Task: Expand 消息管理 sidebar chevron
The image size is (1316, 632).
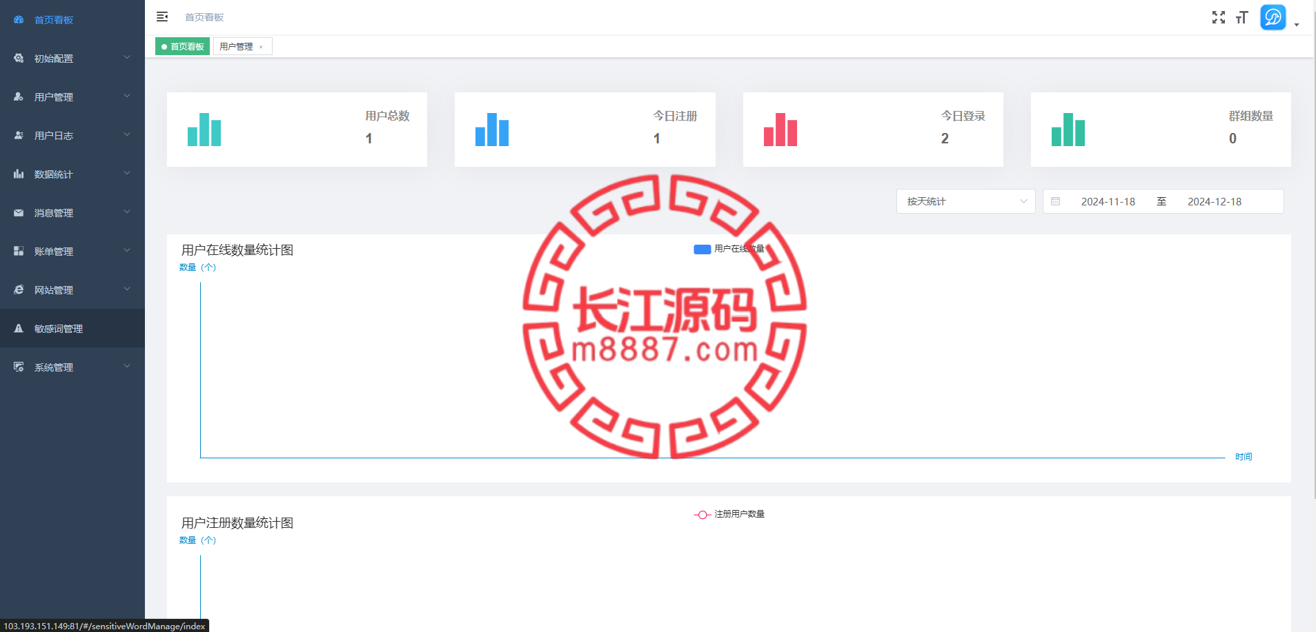Action: (127, 212)
